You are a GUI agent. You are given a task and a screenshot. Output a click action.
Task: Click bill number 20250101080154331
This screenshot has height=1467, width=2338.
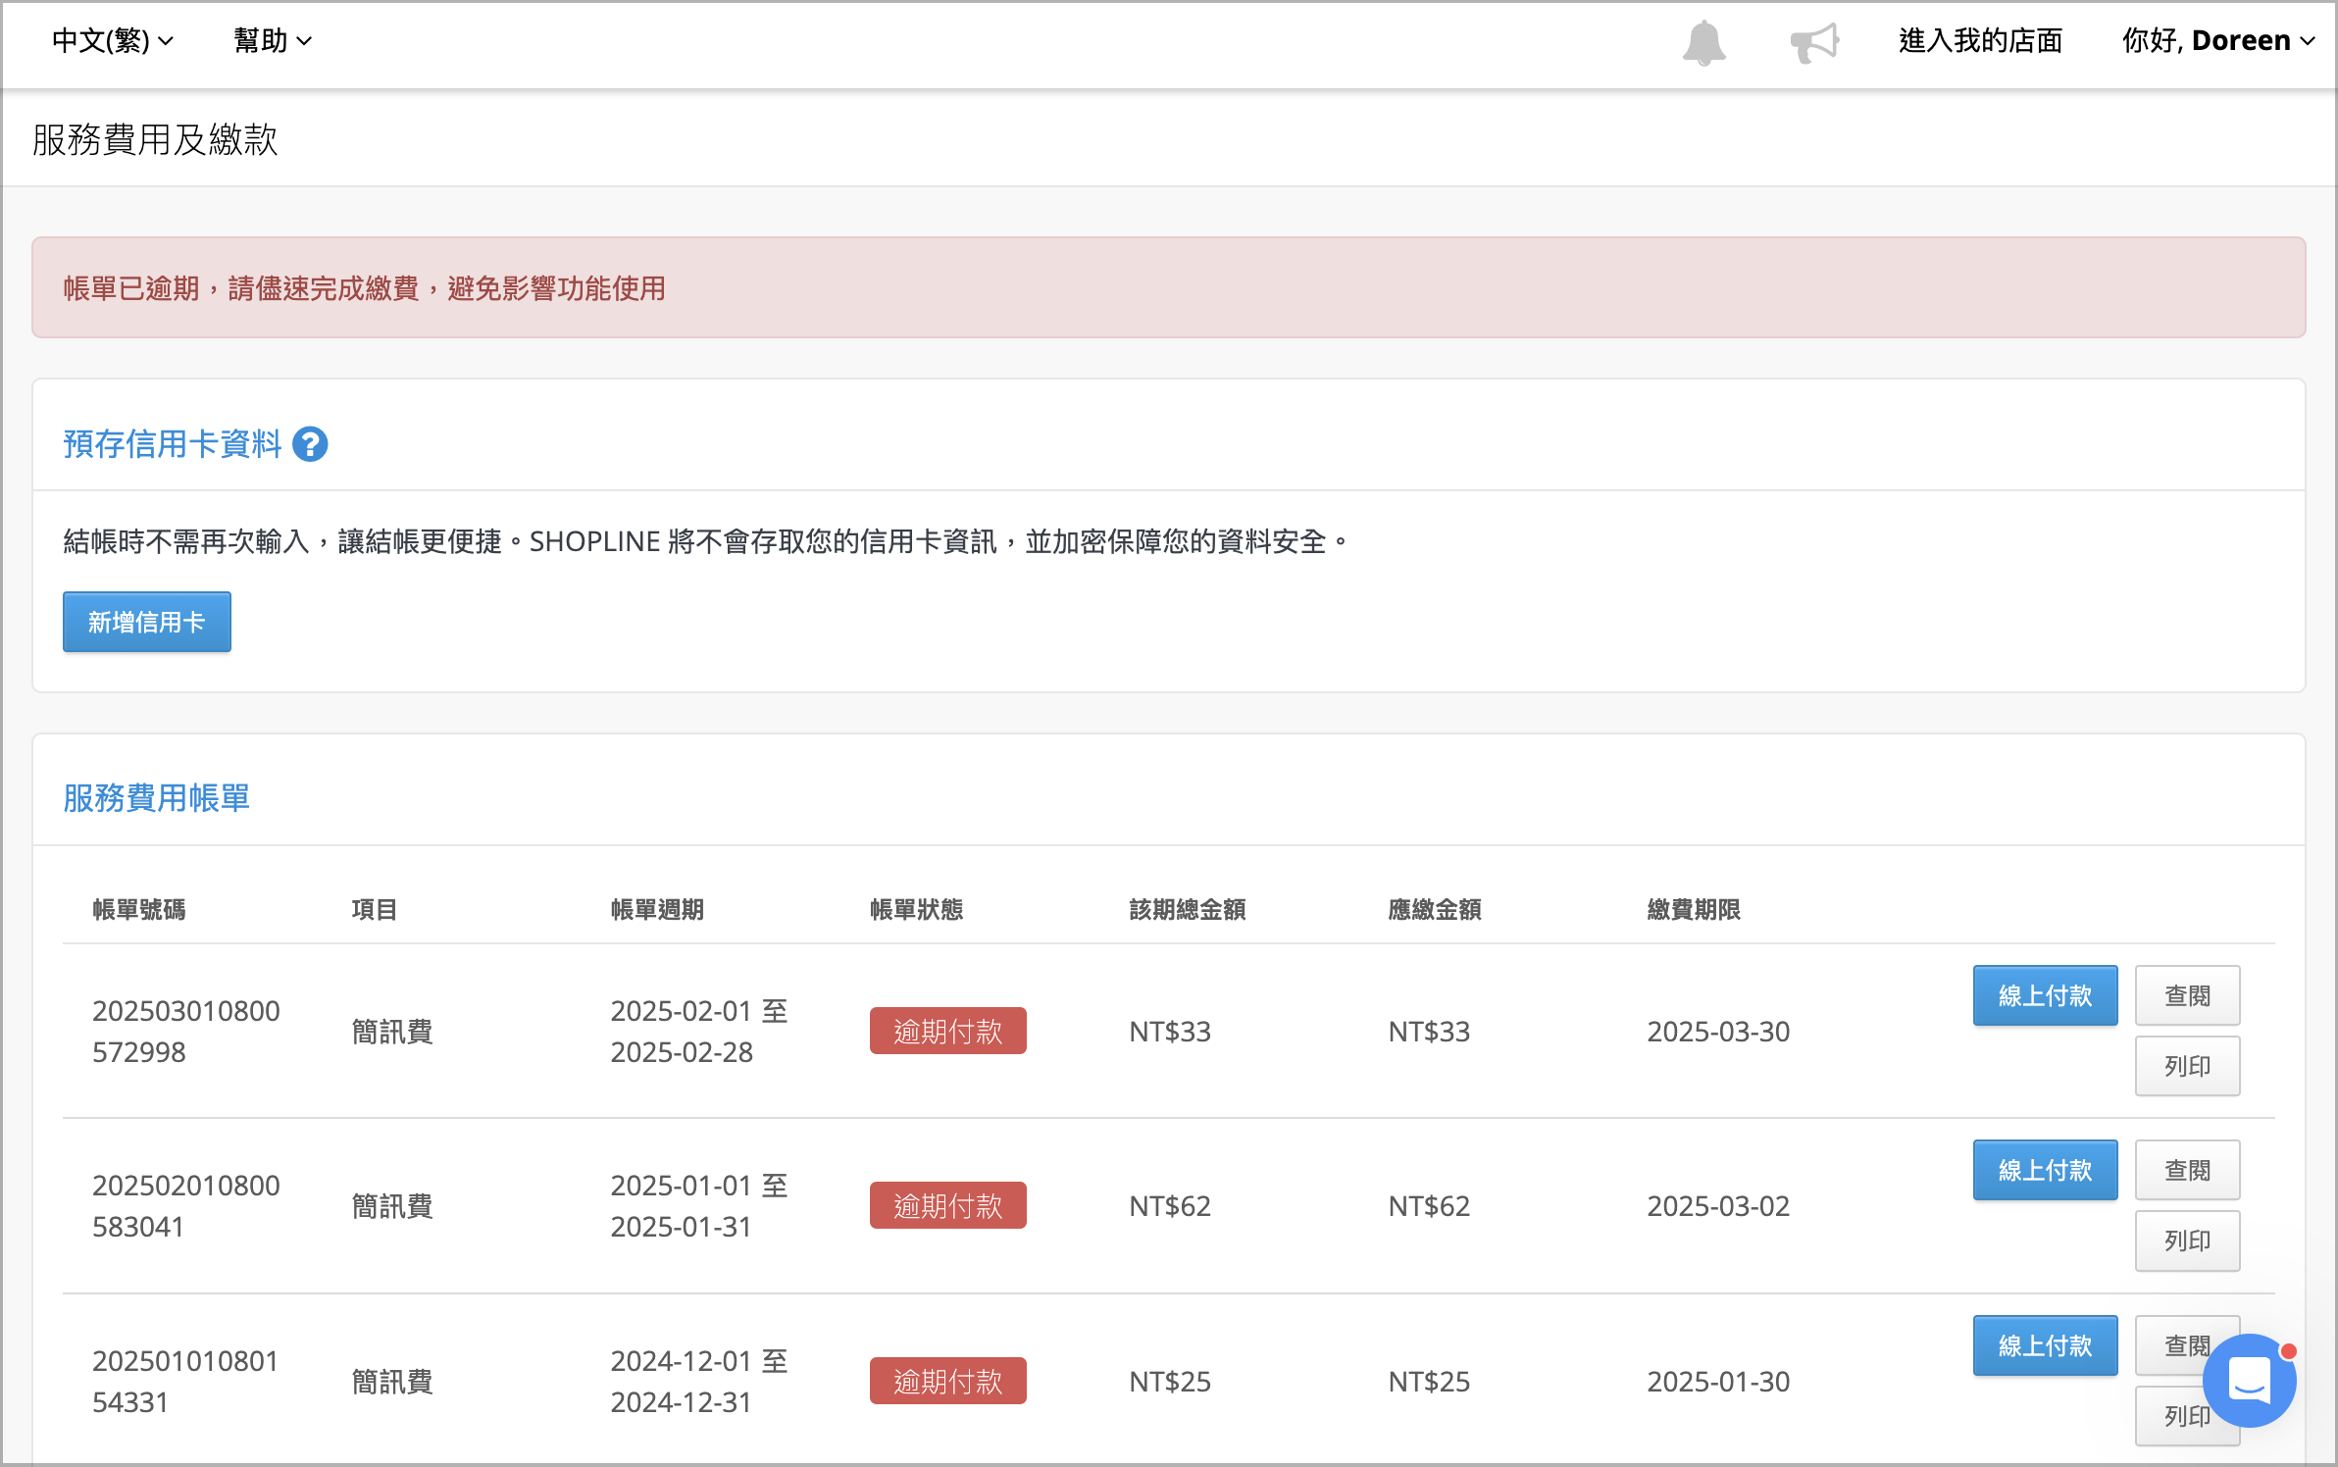[x=186, y=1381]
